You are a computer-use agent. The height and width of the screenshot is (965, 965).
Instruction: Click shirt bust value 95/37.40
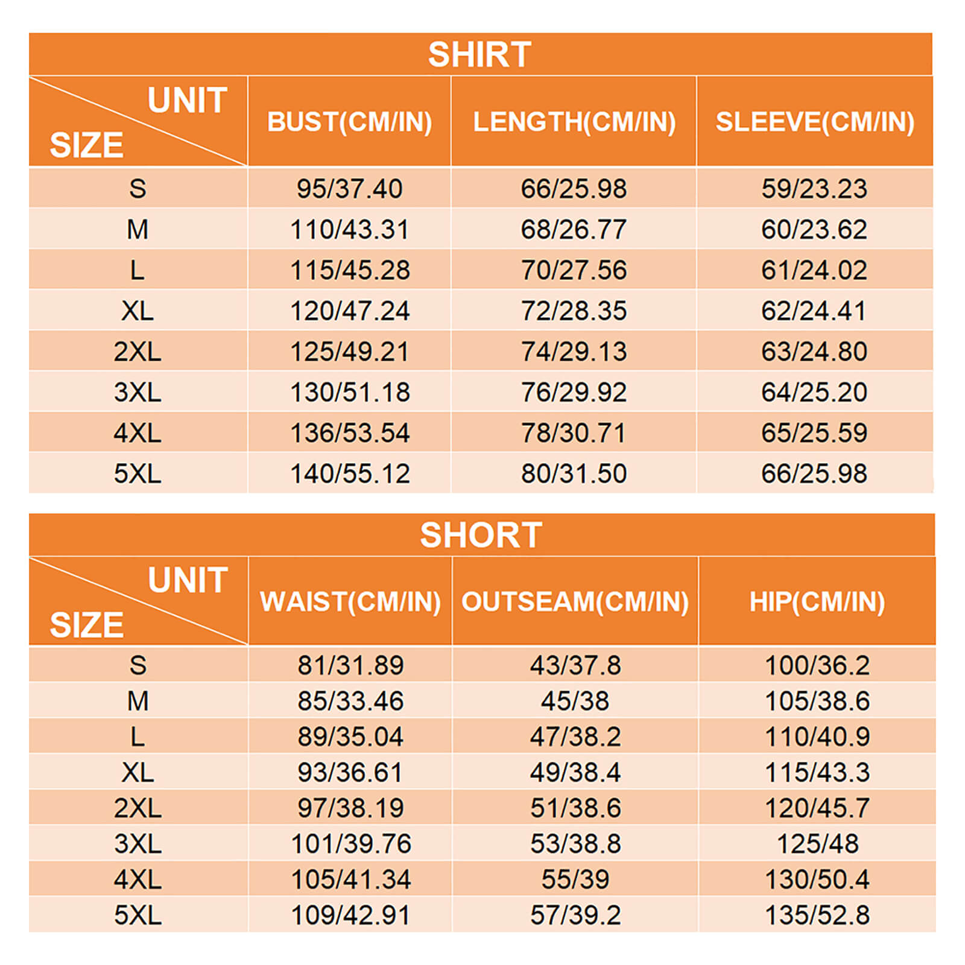pyautogui.click(x=349, y=189)
